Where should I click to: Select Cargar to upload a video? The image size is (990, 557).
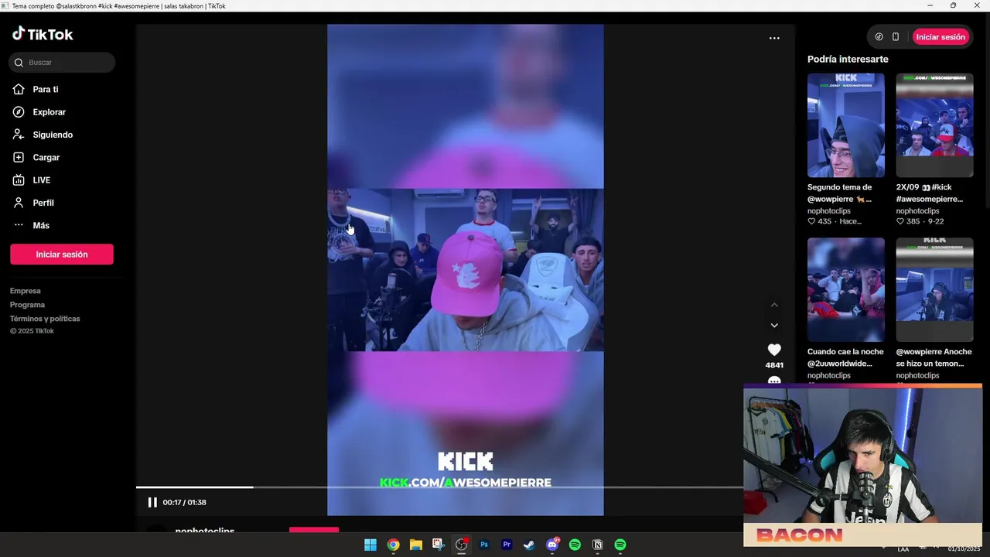(46, 157)
